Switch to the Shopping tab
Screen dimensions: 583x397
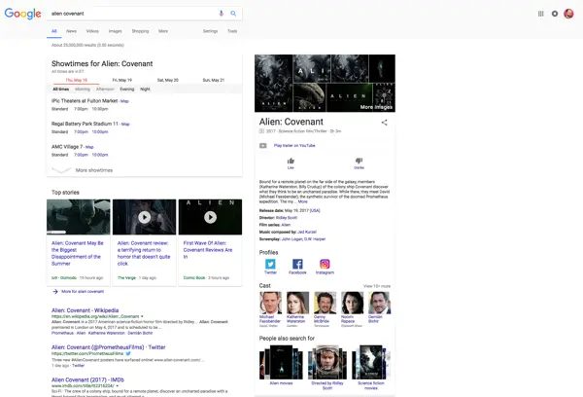(140, 31)
